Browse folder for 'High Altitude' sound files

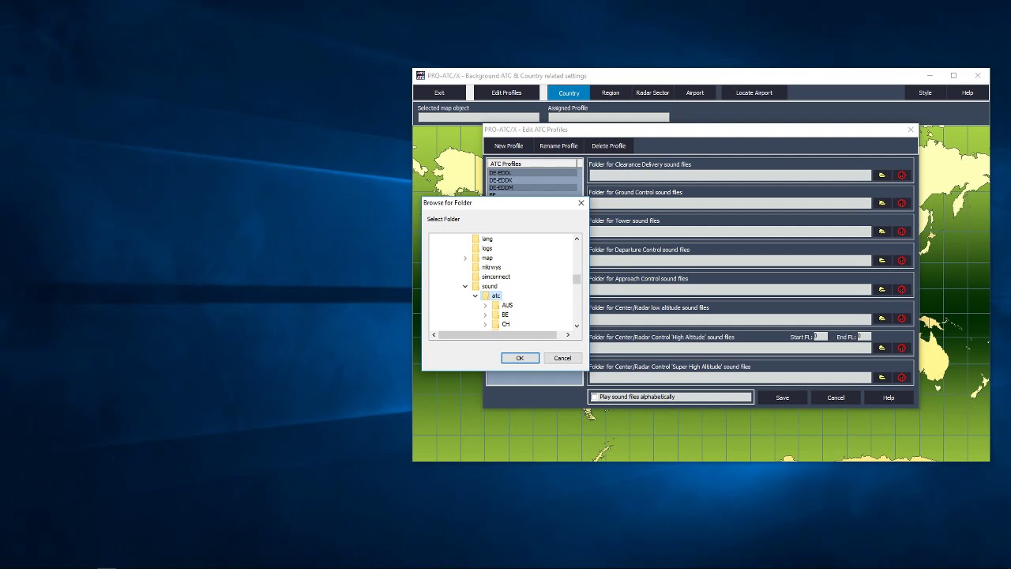click(x=882, y=348)
